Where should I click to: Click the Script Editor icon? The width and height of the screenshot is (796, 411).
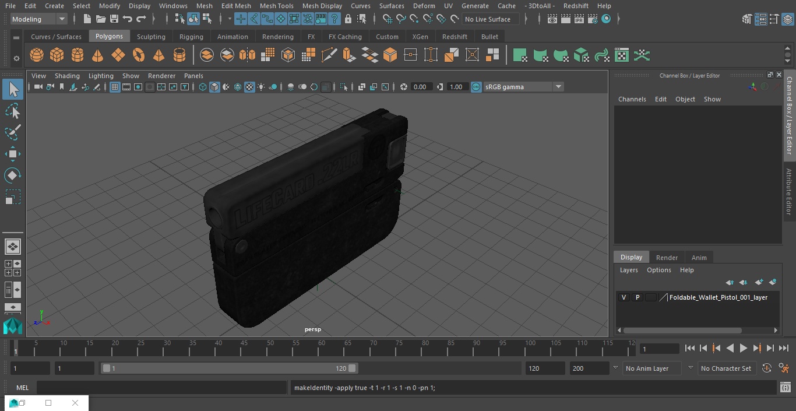click(x=785, y=388)
